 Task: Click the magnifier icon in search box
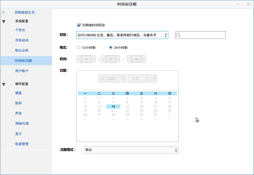pos(178,35)
